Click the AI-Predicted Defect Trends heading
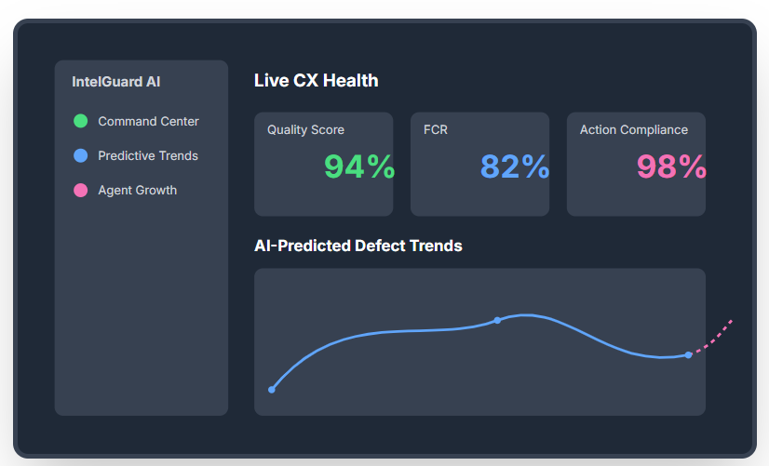Screen dimensions: 769x466 tap(358, 246)
